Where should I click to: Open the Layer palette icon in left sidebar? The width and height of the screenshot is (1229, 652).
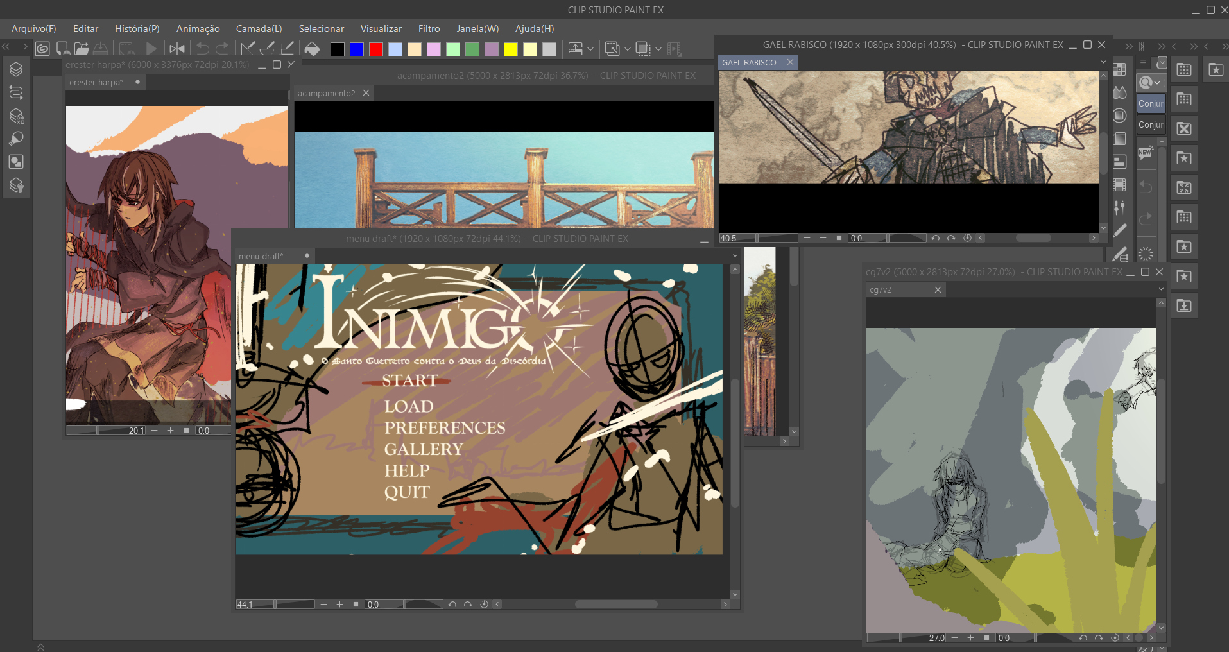pyautogui.click(x=16, y=69)
